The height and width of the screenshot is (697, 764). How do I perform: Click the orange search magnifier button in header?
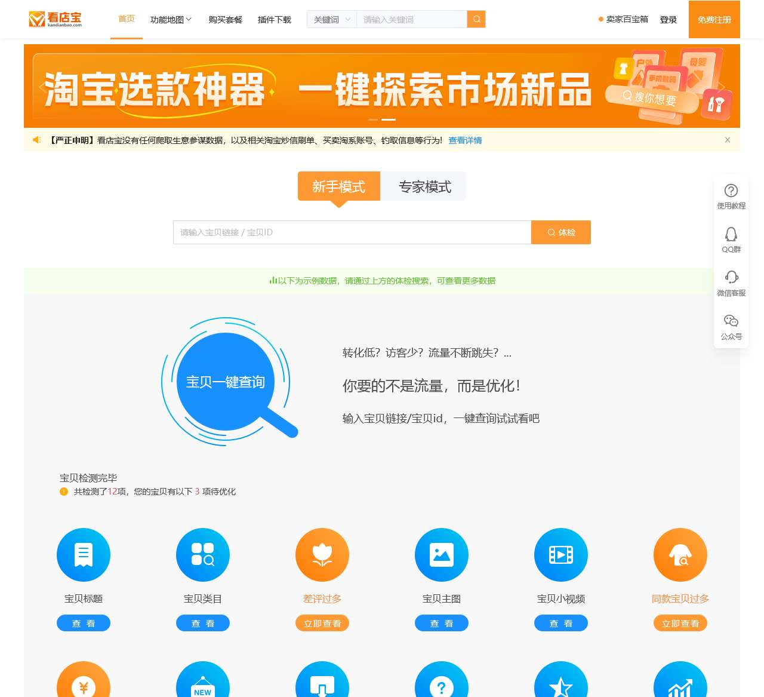[x=476, y=19]
